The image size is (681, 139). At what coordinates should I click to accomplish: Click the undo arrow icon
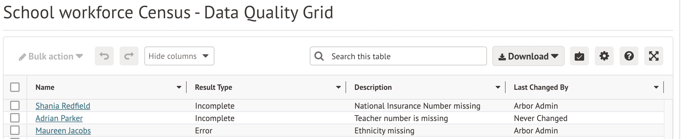[104, 56]
